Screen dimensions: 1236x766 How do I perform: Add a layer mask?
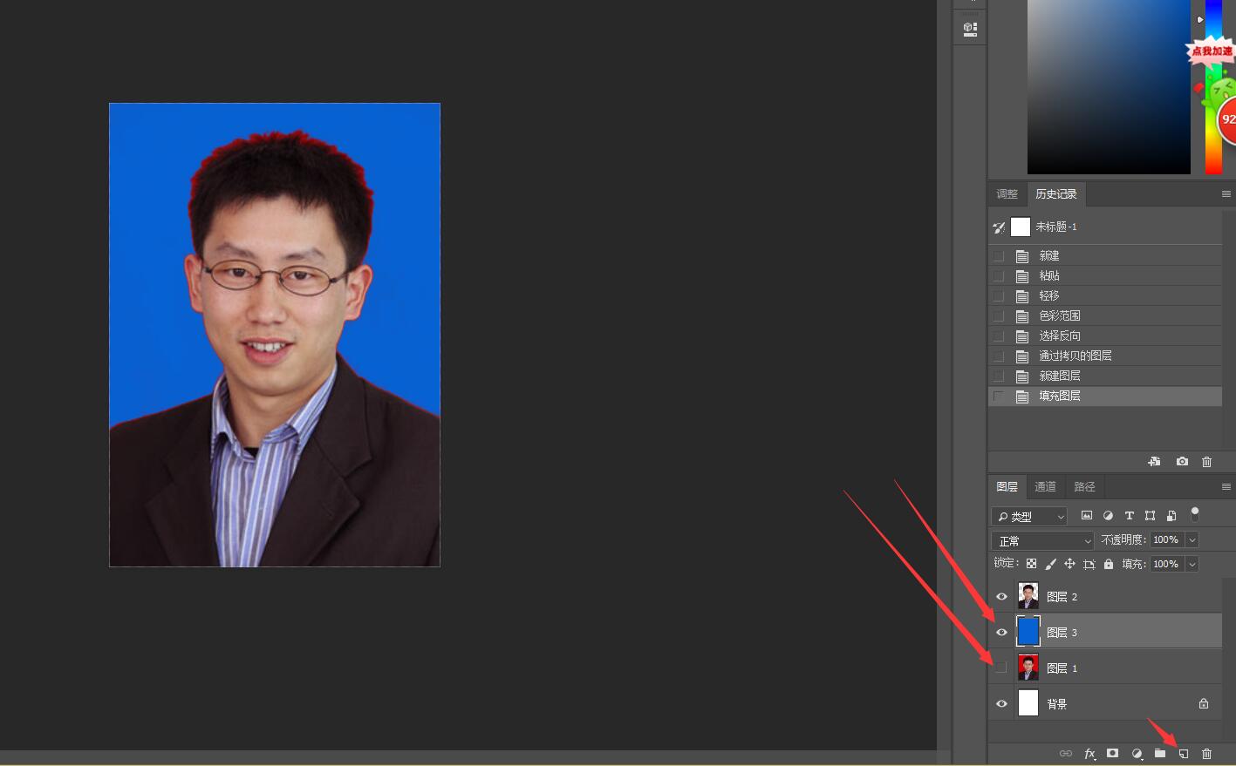(1112, 753)
